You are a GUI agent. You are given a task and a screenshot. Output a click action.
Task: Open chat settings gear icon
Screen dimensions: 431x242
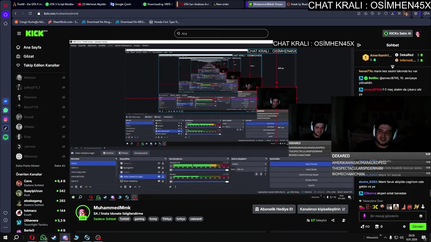point(404,227)
